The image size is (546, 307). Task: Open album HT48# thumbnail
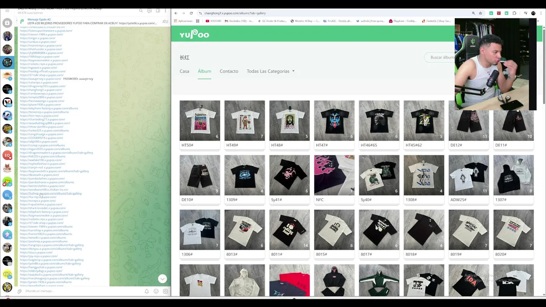coord(289,121)
